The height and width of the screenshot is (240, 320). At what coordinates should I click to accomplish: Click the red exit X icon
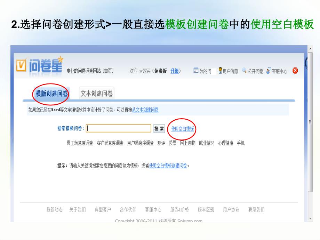[295, 71]
